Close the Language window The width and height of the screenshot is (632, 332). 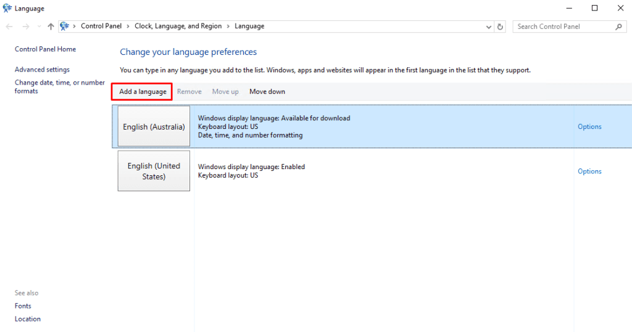620,8
